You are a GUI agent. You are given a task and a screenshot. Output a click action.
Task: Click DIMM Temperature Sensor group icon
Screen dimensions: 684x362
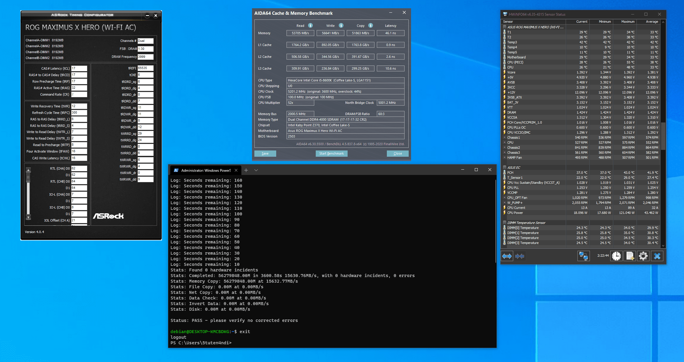click(505, 222)
